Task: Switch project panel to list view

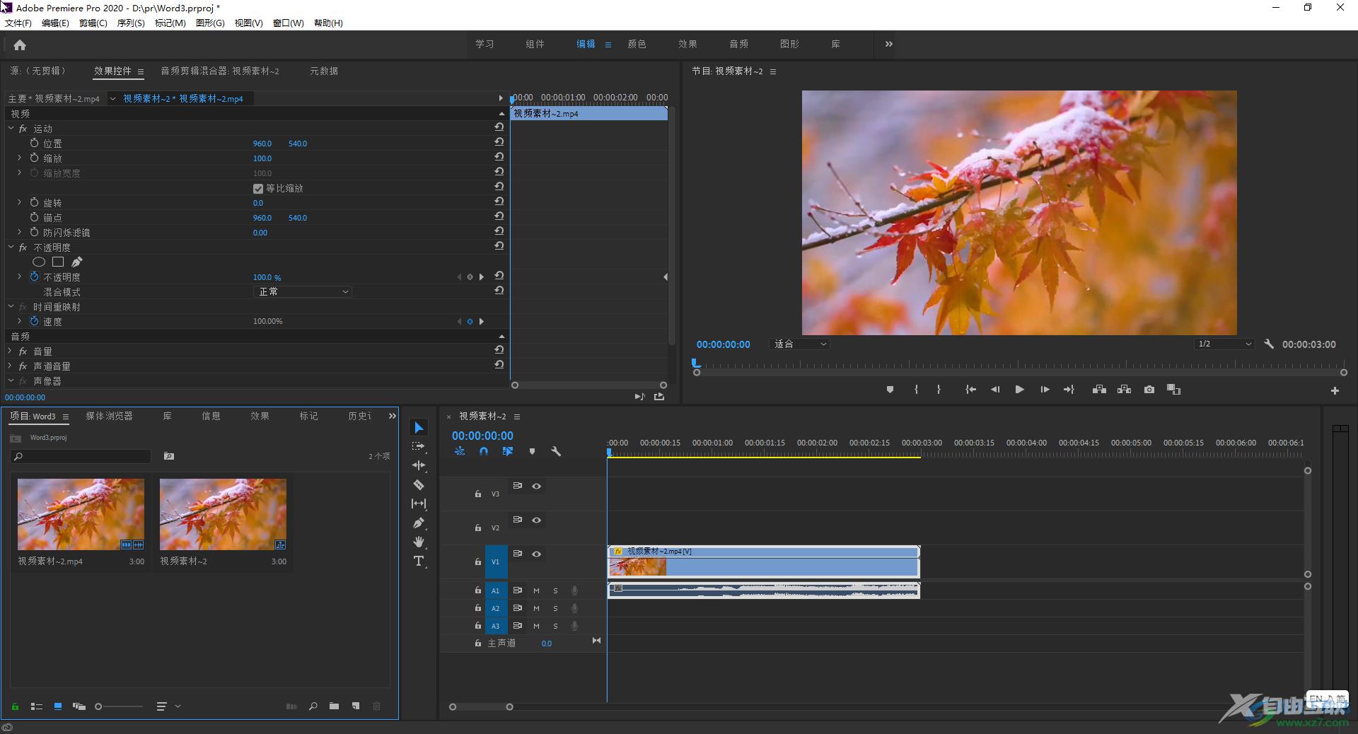Action: [37, 706]
